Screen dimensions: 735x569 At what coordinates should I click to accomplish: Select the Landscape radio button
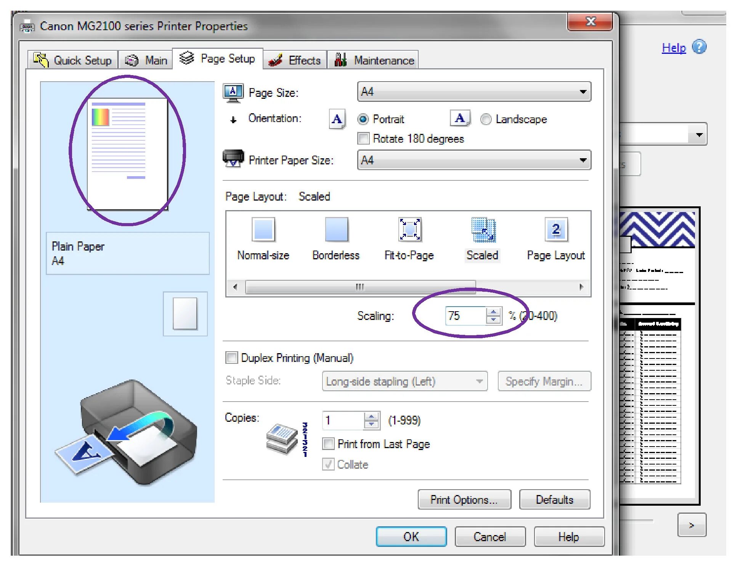pos(486,119)
